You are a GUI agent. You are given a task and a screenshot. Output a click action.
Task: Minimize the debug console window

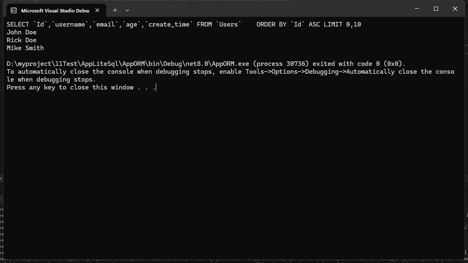coord(417,9)
